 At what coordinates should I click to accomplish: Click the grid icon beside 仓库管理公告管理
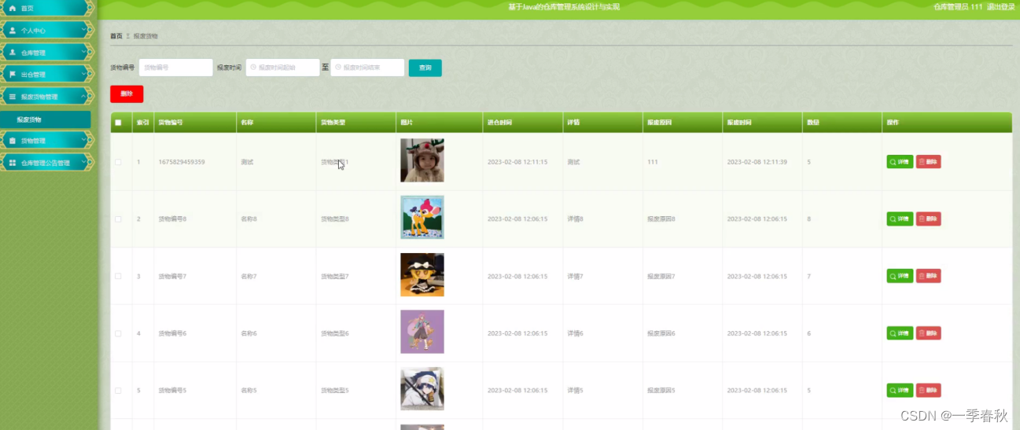[x=12, y=163]
